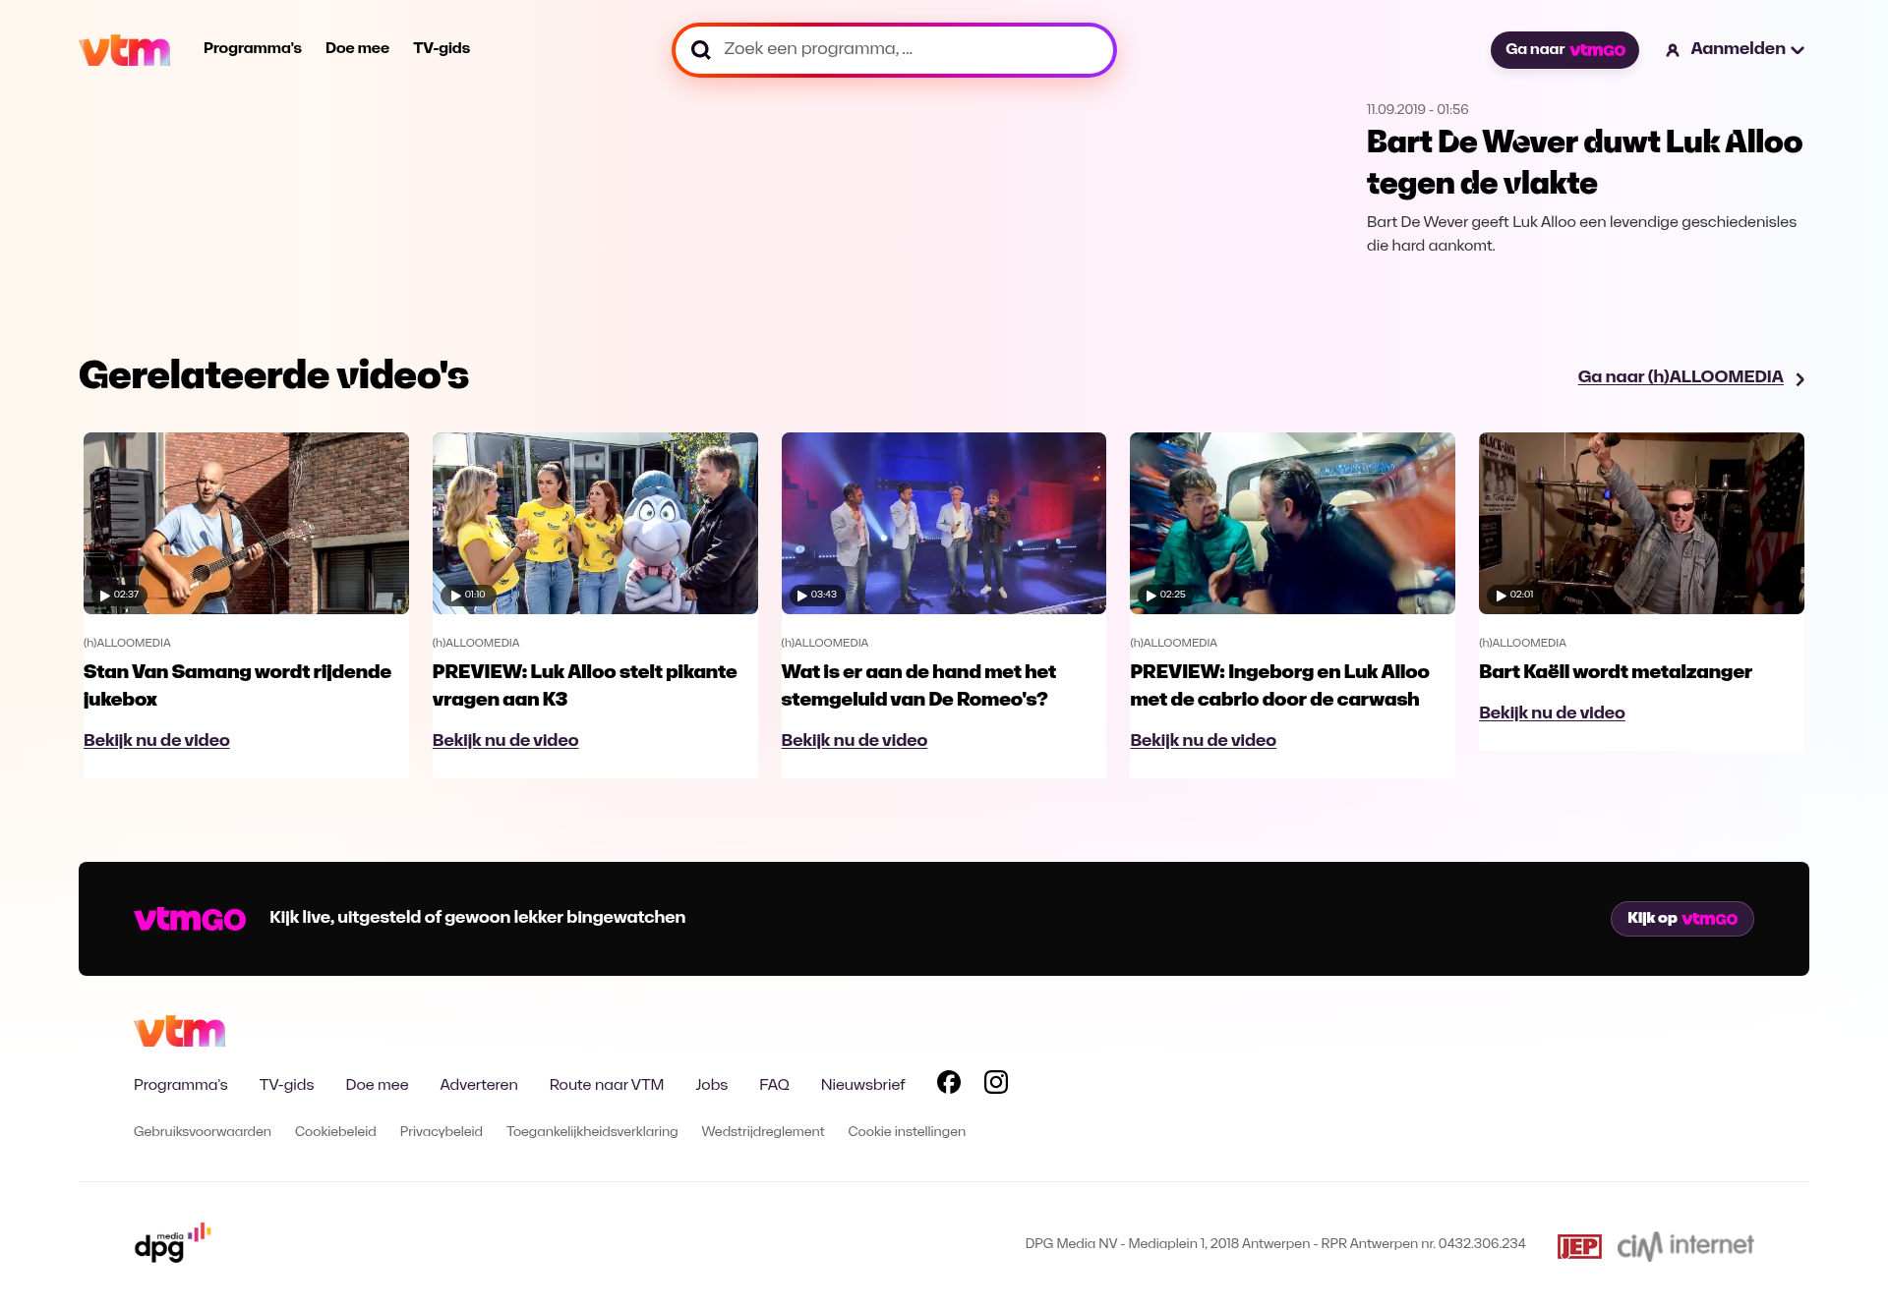Select Doe mee in header menu
The height and width of the screenshot is (1309, 1888).
click(357, 48)
